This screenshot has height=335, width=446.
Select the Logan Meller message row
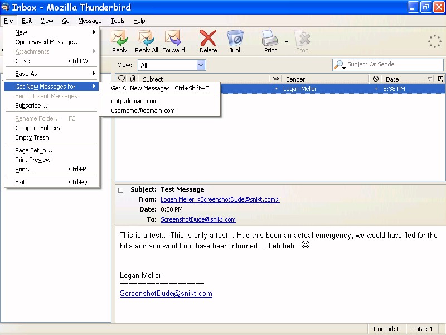280,89
